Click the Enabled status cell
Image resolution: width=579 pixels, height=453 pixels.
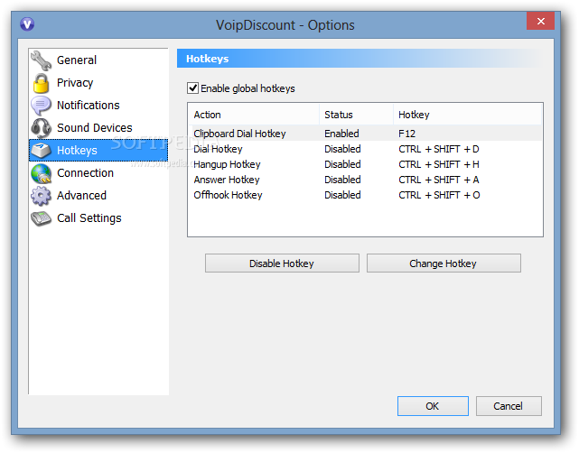[341, 134]
